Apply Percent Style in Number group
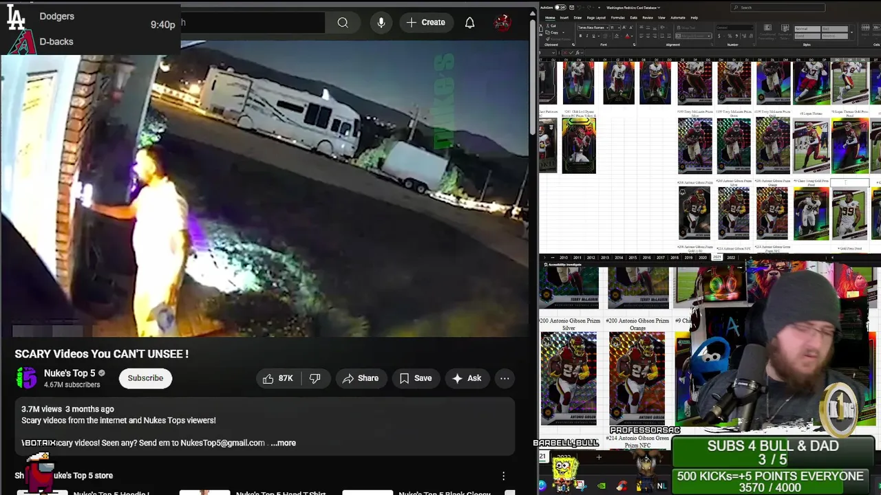 click(730, 36)
